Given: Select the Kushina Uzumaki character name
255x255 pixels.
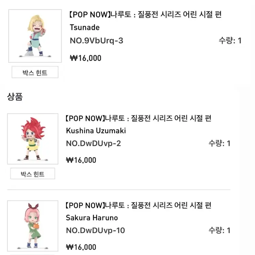Looking at the screenshot, I should tap(96, 131).
